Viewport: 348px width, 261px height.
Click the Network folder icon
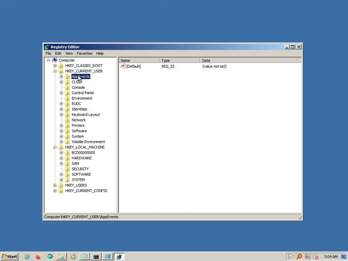[x=68, y=120]
